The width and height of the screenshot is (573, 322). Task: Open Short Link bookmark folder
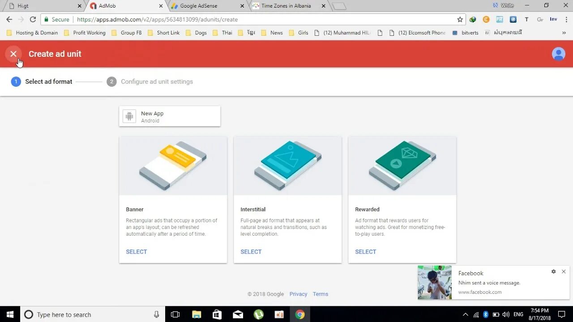(x=163, y=33)
